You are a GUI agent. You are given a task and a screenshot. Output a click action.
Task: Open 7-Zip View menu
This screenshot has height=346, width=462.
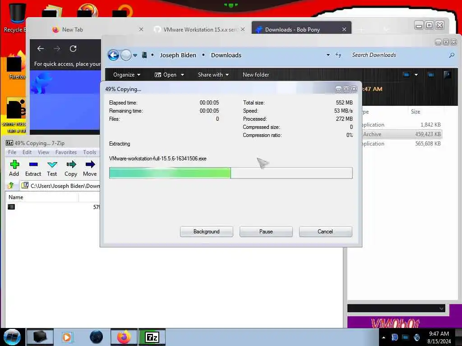43,152
